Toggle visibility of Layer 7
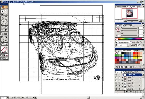 (x=116, y=80)
